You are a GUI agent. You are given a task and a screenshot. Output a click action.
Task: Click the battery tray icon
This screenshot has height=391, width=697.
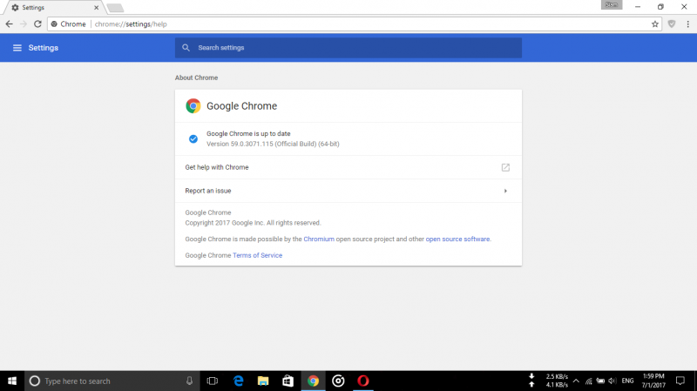coord(600,381)
